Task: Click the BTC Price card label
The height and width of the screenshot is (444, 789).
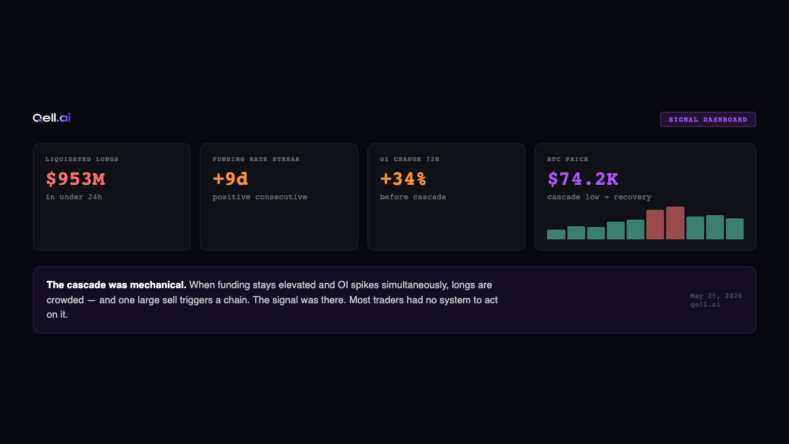Action: (567, 159)
